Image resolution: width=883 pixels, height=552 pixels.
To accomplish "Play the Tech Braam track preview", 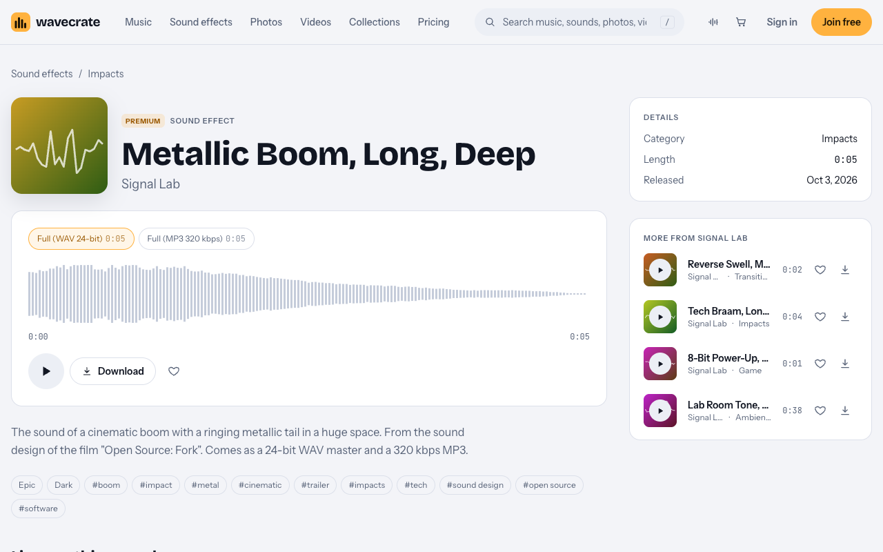I will pyautogui.click(x=660, y=317).
